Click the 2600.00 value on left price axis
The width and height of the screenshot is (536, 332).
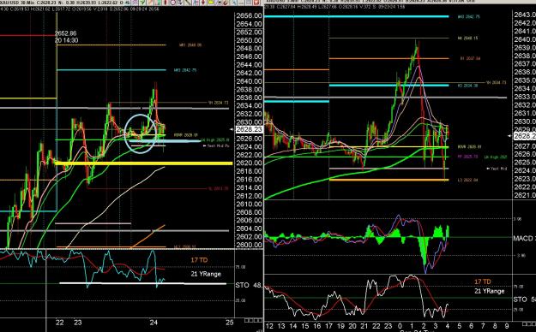click(249, 245)
